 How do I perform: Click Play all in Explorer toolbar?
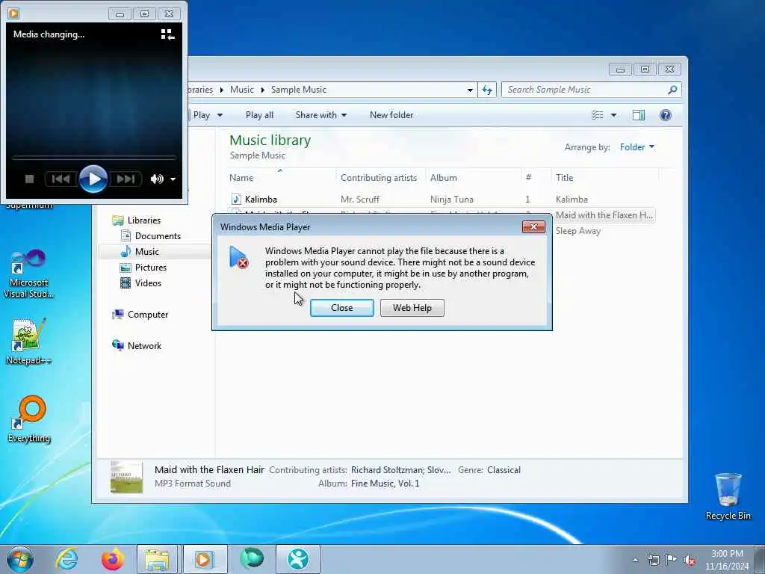(x=259, y=115)
